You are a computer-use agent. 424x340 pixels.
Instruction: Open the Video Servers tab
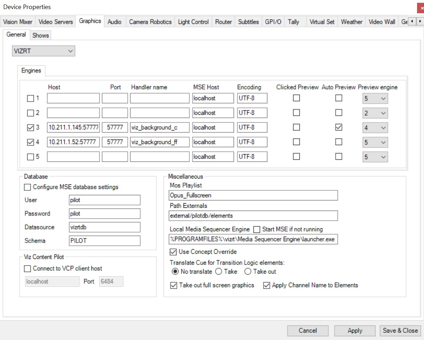pos(56,22)
